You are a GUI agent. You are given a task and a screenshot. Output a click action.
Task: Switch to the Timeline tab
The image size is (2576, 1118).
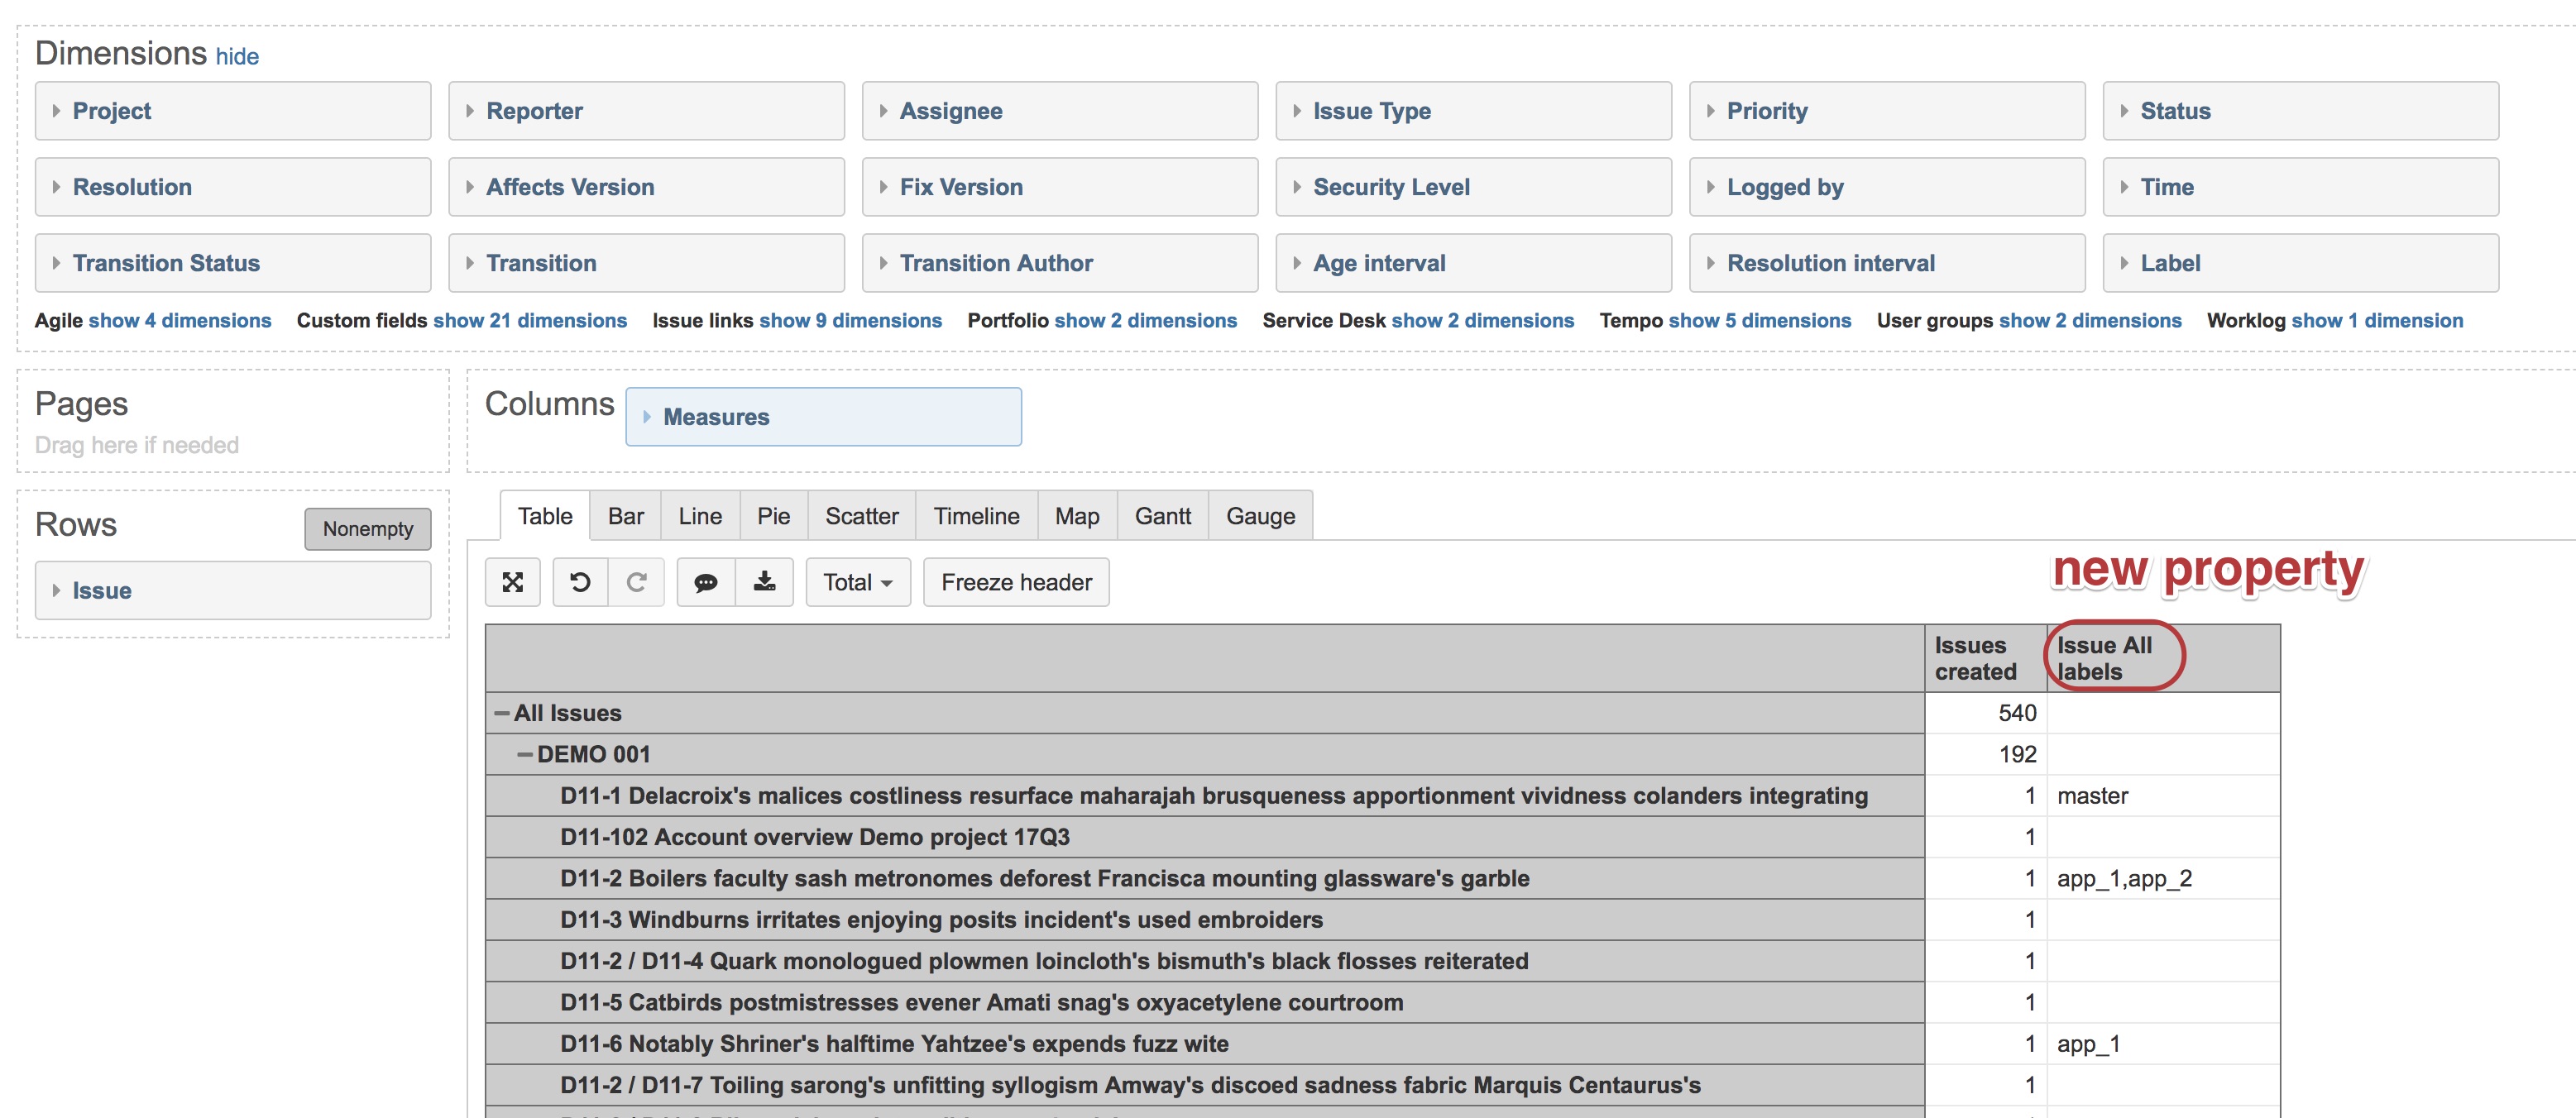[976, 516]
